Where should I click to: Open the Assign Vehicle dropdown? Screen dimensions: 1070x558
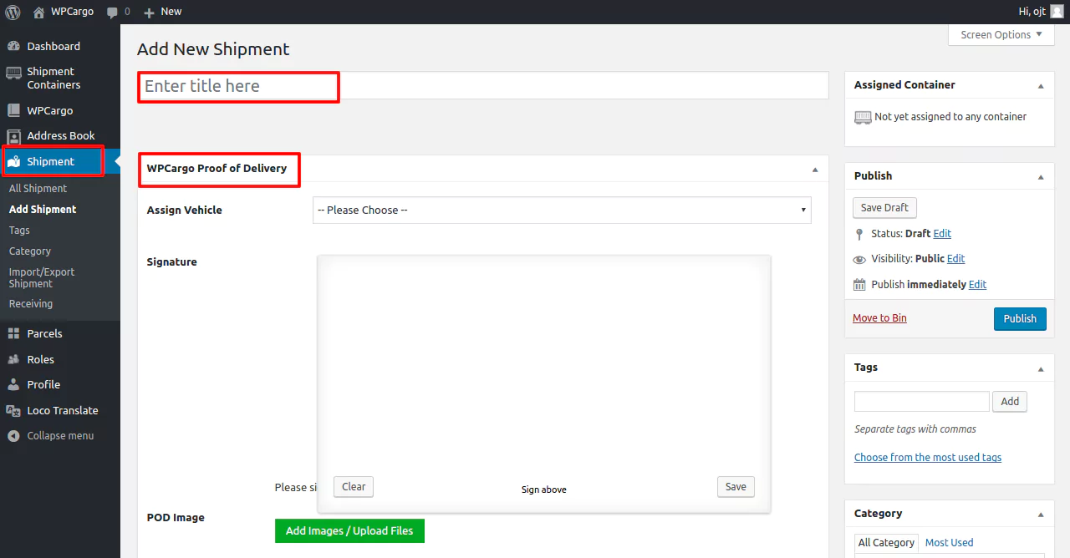pyautogui.click(x=561, y=211)
